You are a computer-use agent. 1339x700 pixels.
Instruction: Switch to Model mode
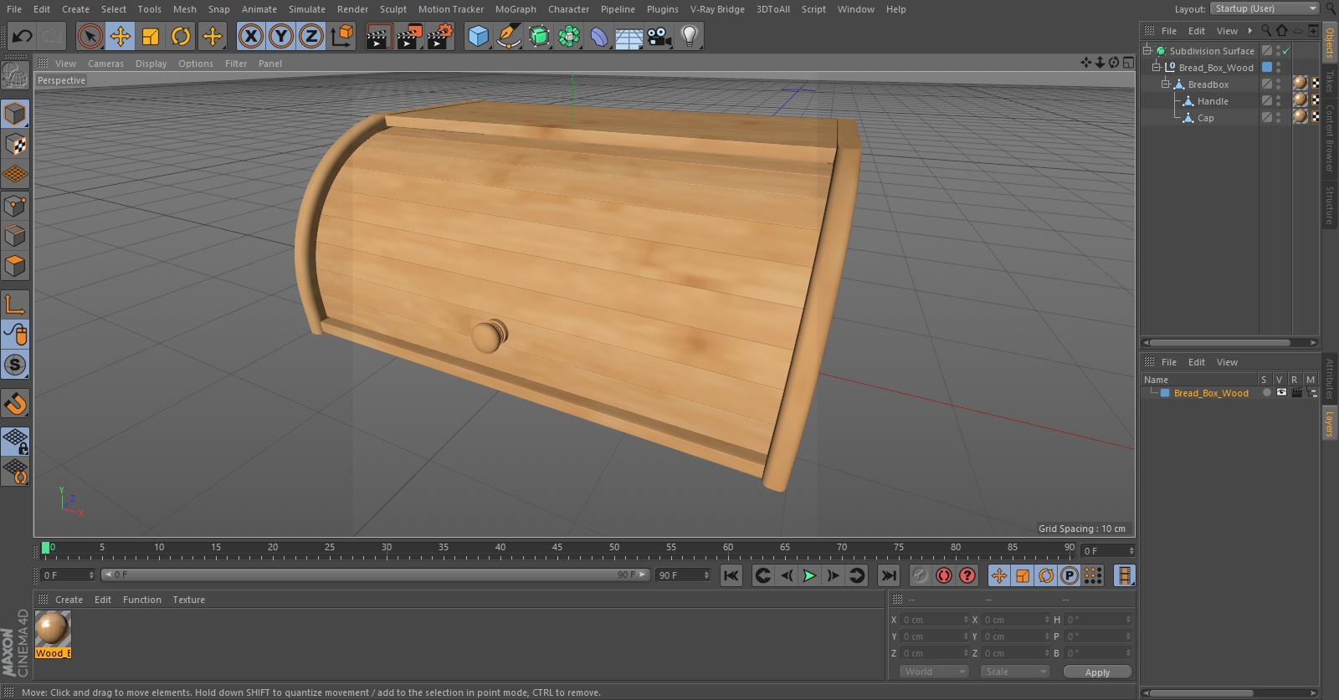tap(15, 114)
